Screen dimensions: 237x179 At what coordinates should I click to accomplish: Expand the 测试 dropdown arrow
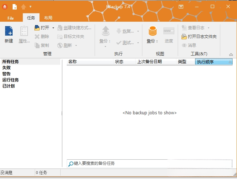138,43
